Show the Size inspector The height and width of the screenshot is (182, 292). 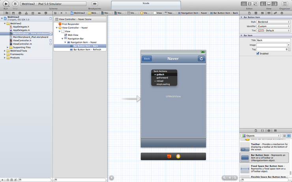pyautogui.click(x=275, y=13)
